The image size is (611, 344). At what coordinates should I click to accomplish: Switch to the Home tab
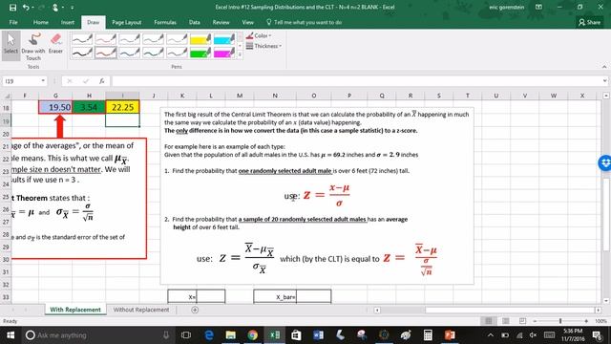pos(40,22)
